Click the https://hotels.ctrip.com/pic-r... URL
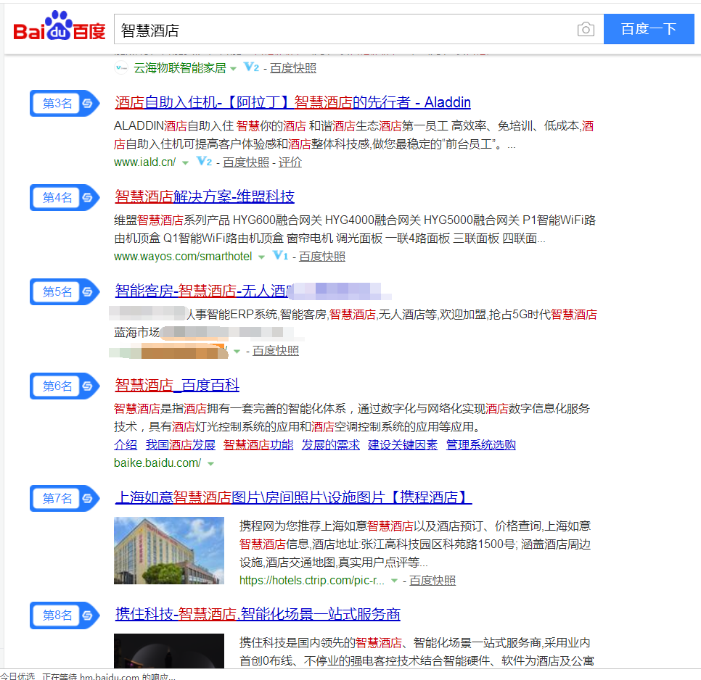701x680 pixels. [x=312, y=581]
